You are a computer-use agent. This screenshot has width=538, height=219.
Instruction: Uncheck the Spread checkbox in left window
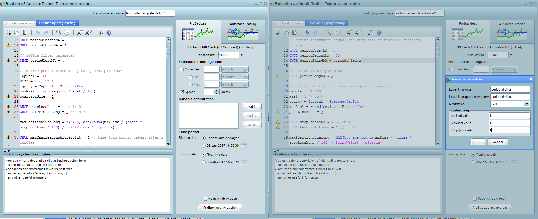click(x=182, y=92)
